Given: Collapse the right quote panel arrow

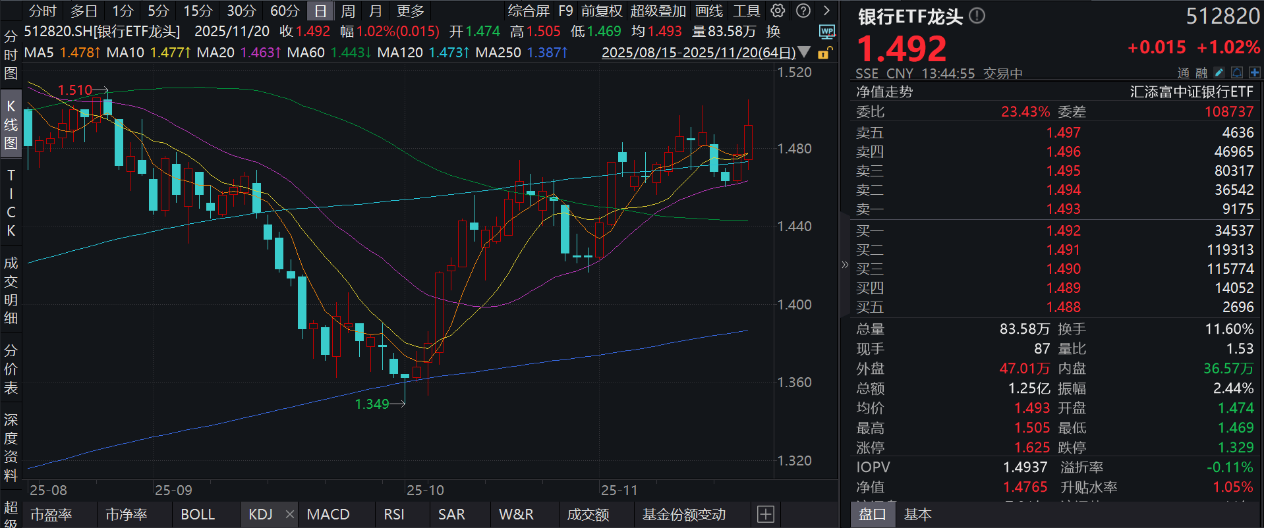Looking at the screenshot, I should tap(845, 265).
